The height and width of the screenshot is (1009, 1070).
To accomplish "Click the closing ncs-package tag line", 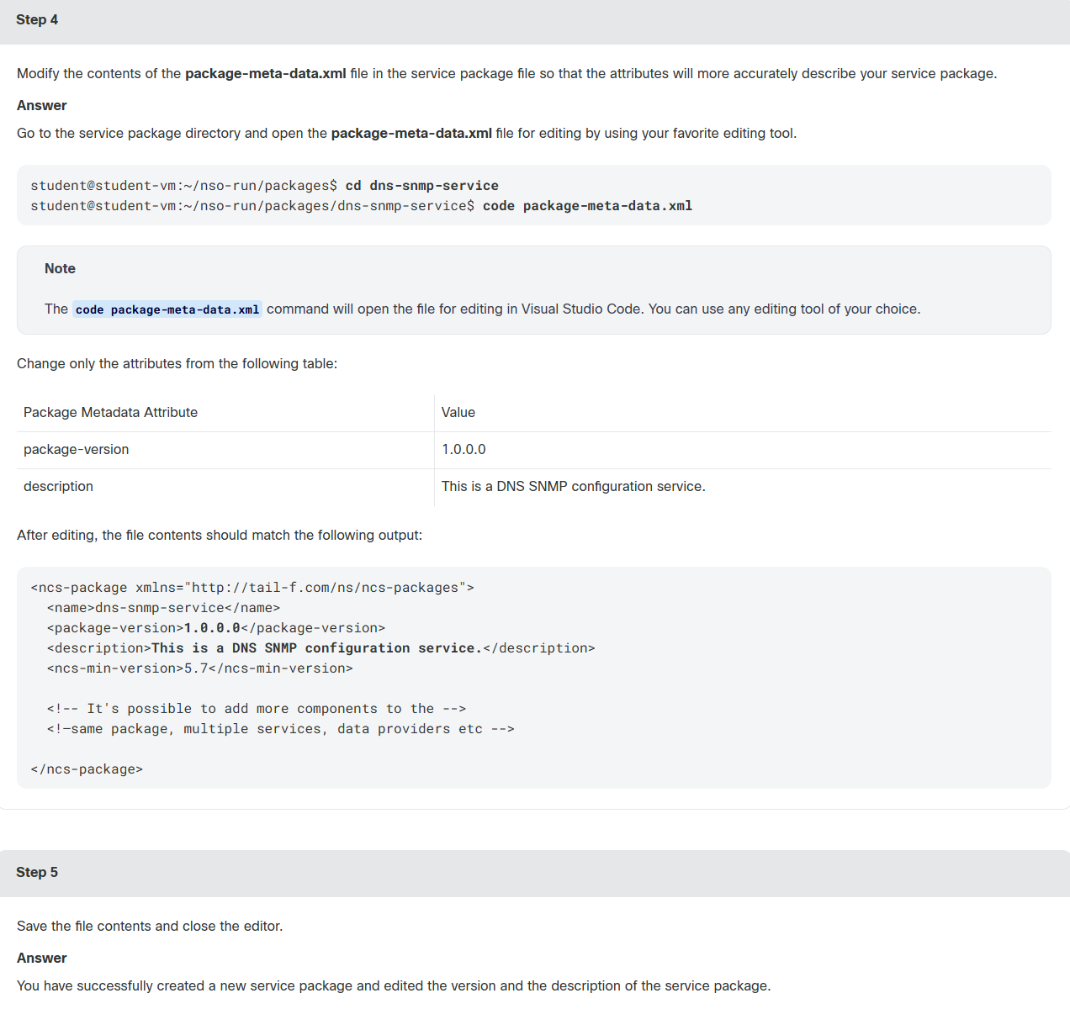I will tap(87, 769).
